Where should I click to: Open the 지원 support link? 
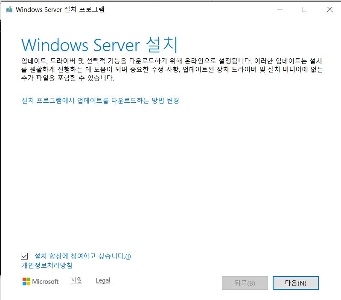(76, 280)
